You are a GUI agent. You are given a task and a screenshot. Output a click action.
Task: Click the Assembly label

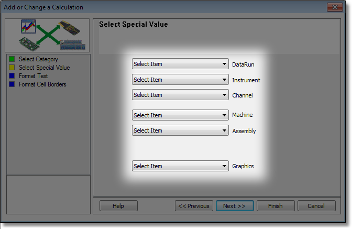(x=244, y=131)
